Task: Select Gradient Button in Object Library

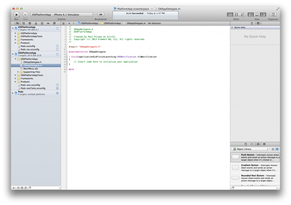Action: click(255, 168)
